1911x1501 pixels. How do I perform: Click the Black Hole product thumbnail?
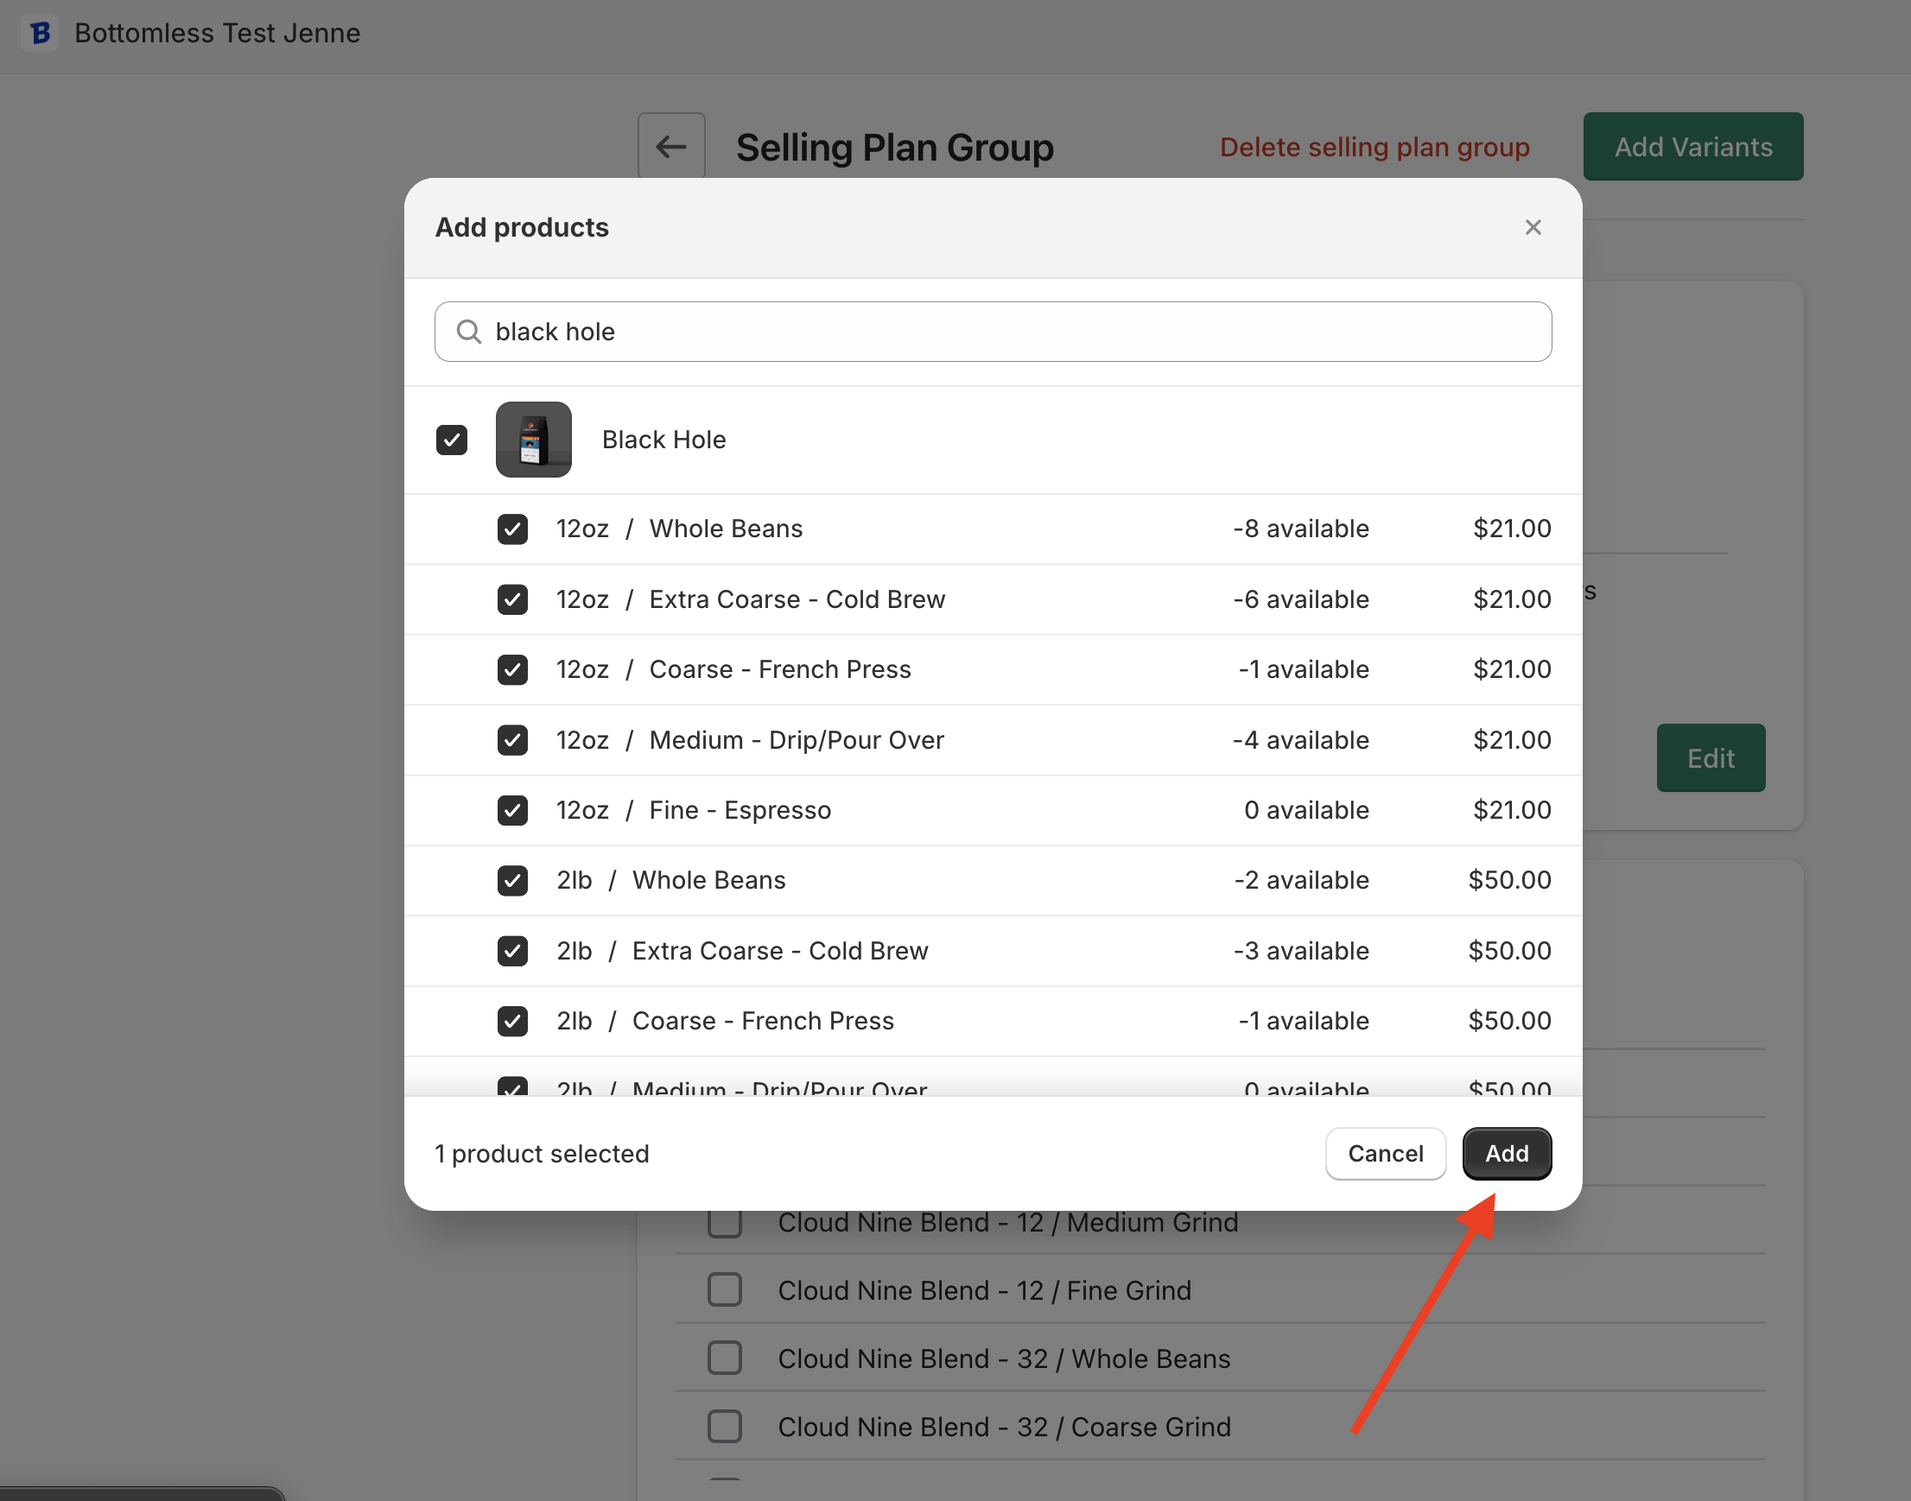point(534,440)
